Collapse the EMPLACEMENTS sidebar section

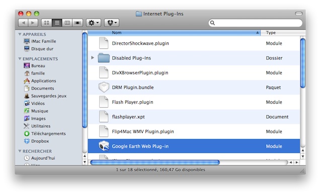[x=20, y=59]
